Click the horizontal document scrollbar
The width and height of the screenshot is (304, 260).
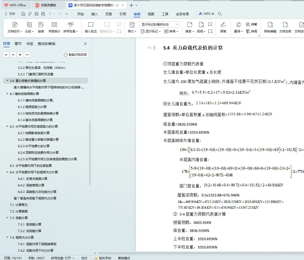(x=201, y=253)
